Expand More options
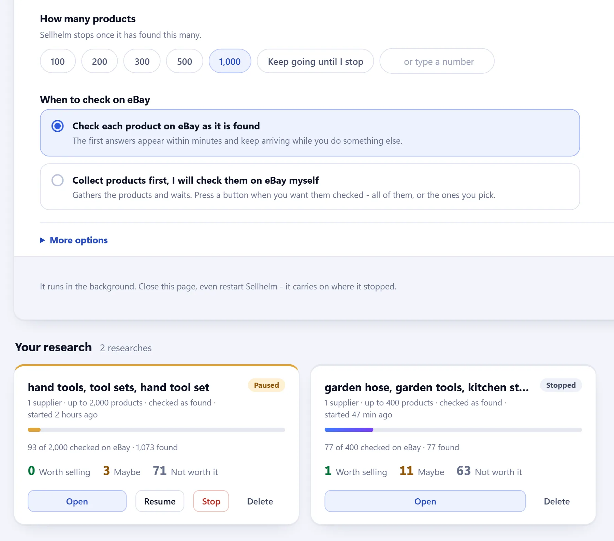The image size is (614, 541). (x=74, y=240)
